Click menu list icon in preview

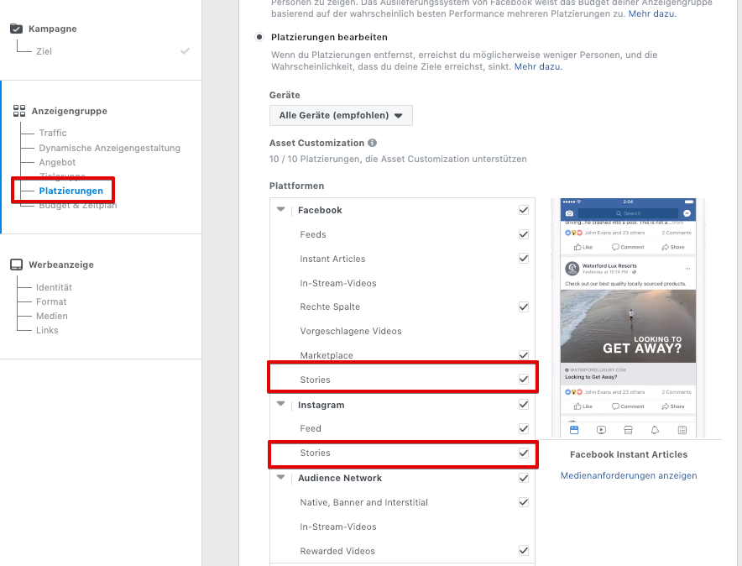tap(682, 430)
